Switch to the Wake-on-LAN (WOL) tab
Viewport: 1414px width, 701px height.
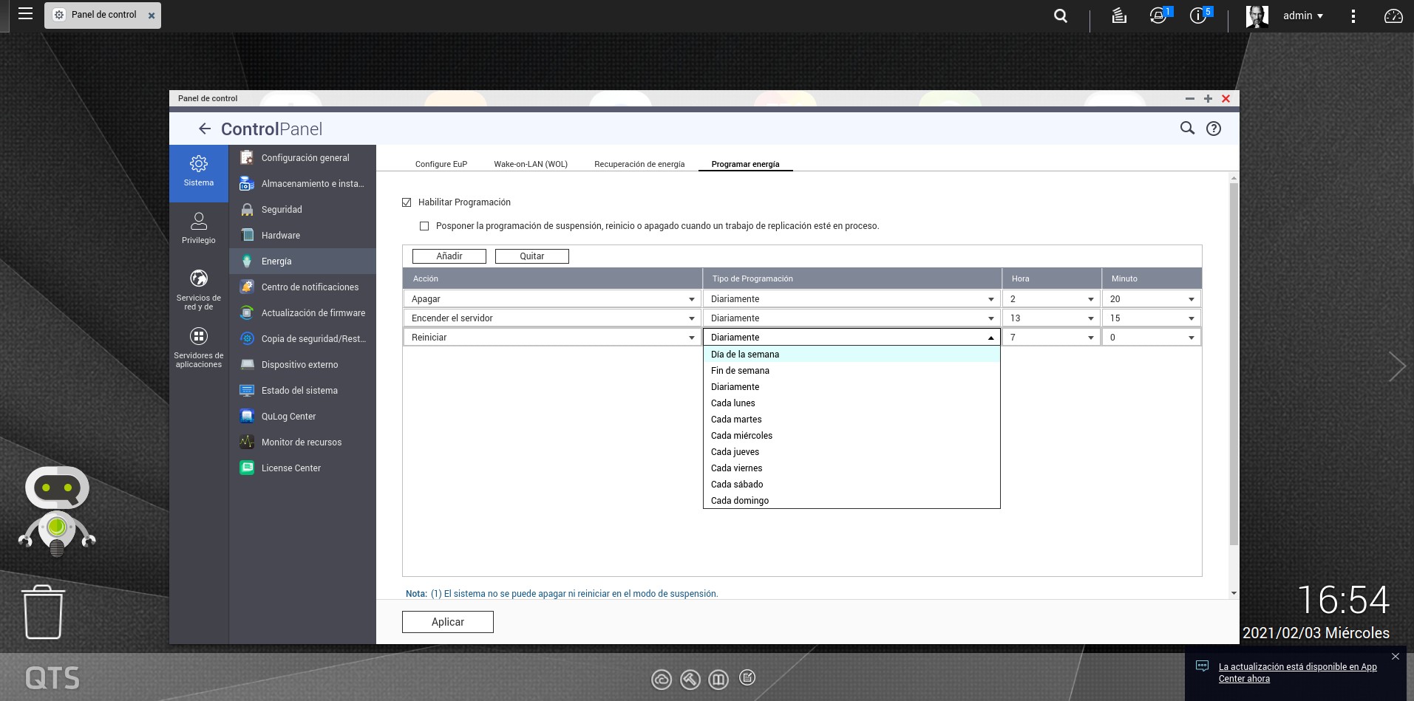tap(531, 164)
